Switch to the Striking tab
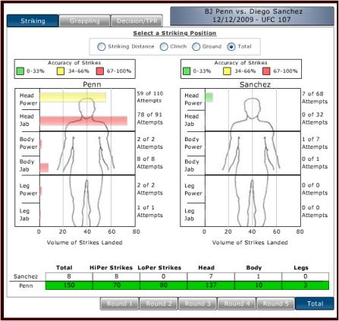The image size is (339, 321). pos(33,20)
